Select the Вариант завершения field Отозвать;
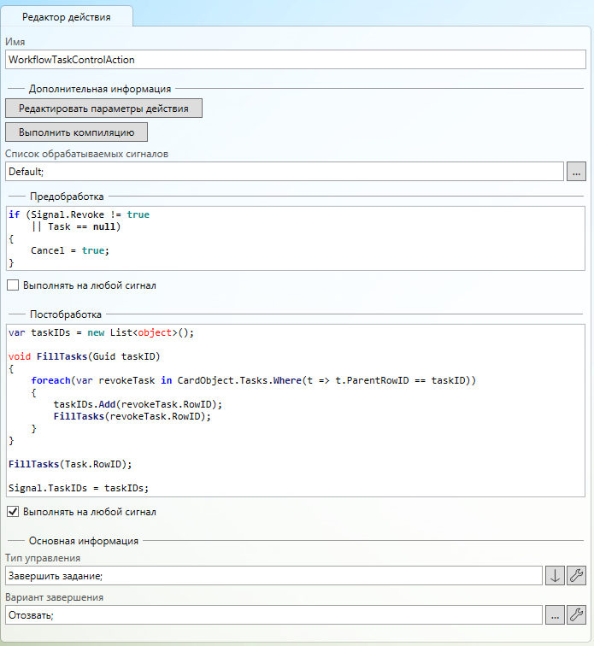The height and width of the screenshot is (646, 594). [273, 614]
